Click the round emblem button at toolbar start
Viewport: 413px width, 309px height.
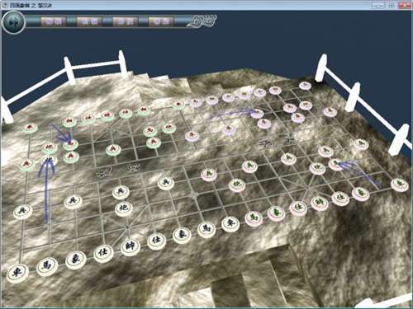(x=13, y=22)
